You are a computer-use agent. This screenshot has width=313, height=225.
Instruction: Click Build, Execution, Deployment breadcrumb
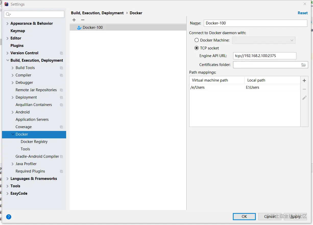click(x=97, y=13)
